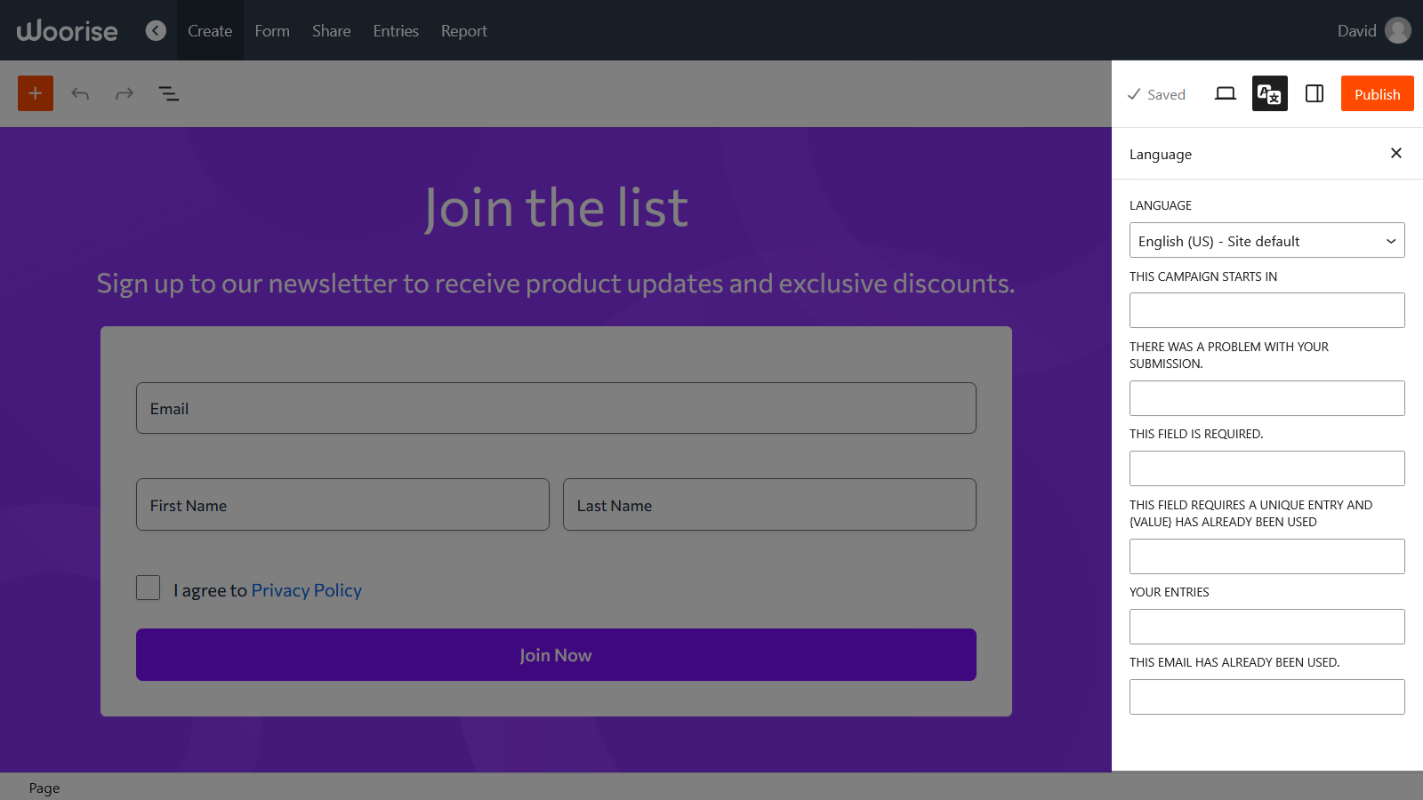Open David's user account menu
1423x800 pixels.
pyautogui.click(x=1374, y=31)
